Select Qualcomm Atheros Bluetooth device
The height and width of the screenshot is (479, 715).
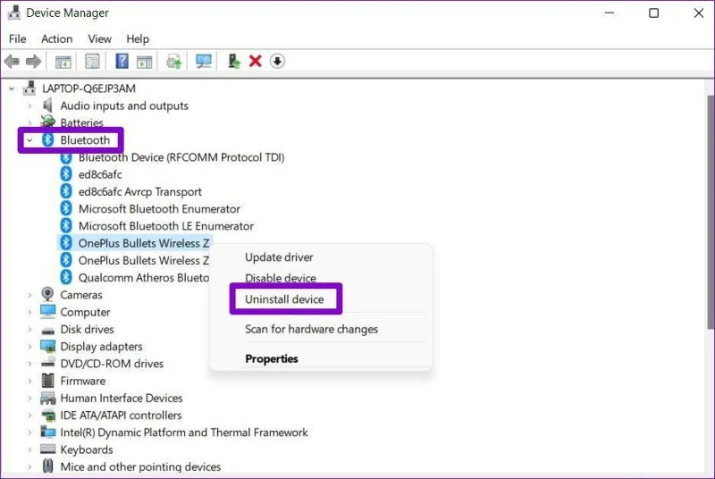(x=144, y=278)
